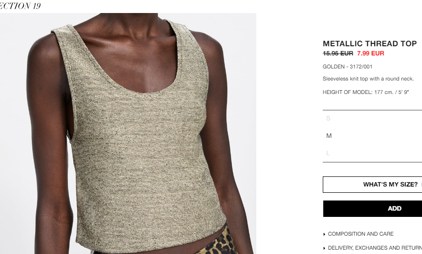Expand Delivery, Exchanges and Returns section
Image resolution: width=422 pixels, height=254 pixels.
tap(375, 248)
